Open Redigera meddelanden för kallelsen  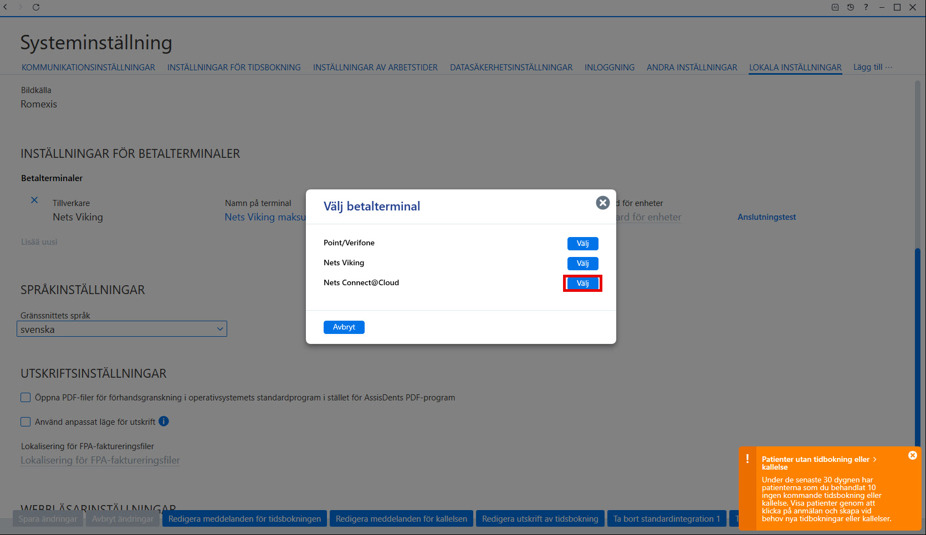click(x=401, y=519)
